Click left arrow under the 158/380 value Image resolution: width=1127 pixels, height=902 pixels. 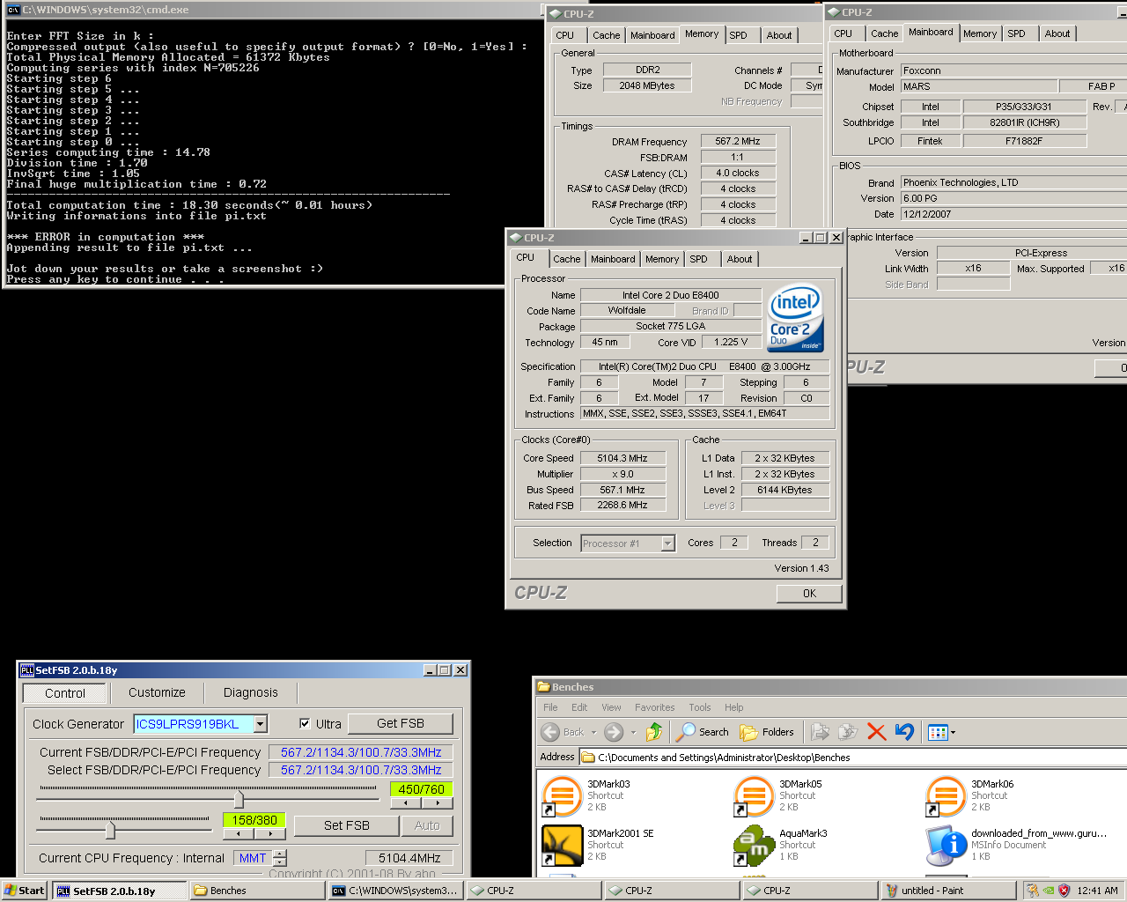coord(238,832)
